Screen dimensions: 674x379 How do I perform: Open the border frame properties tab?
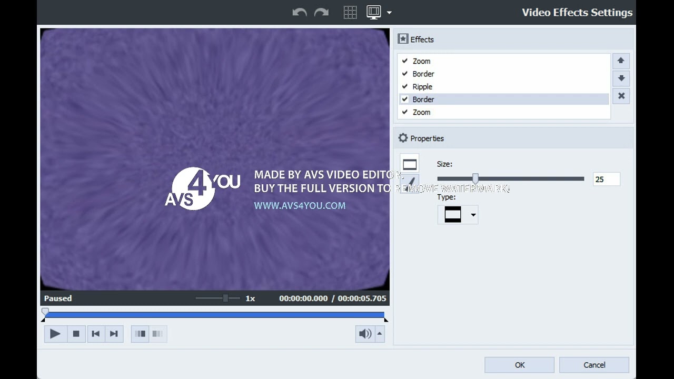pyautogui.click(x=410, y=164)
